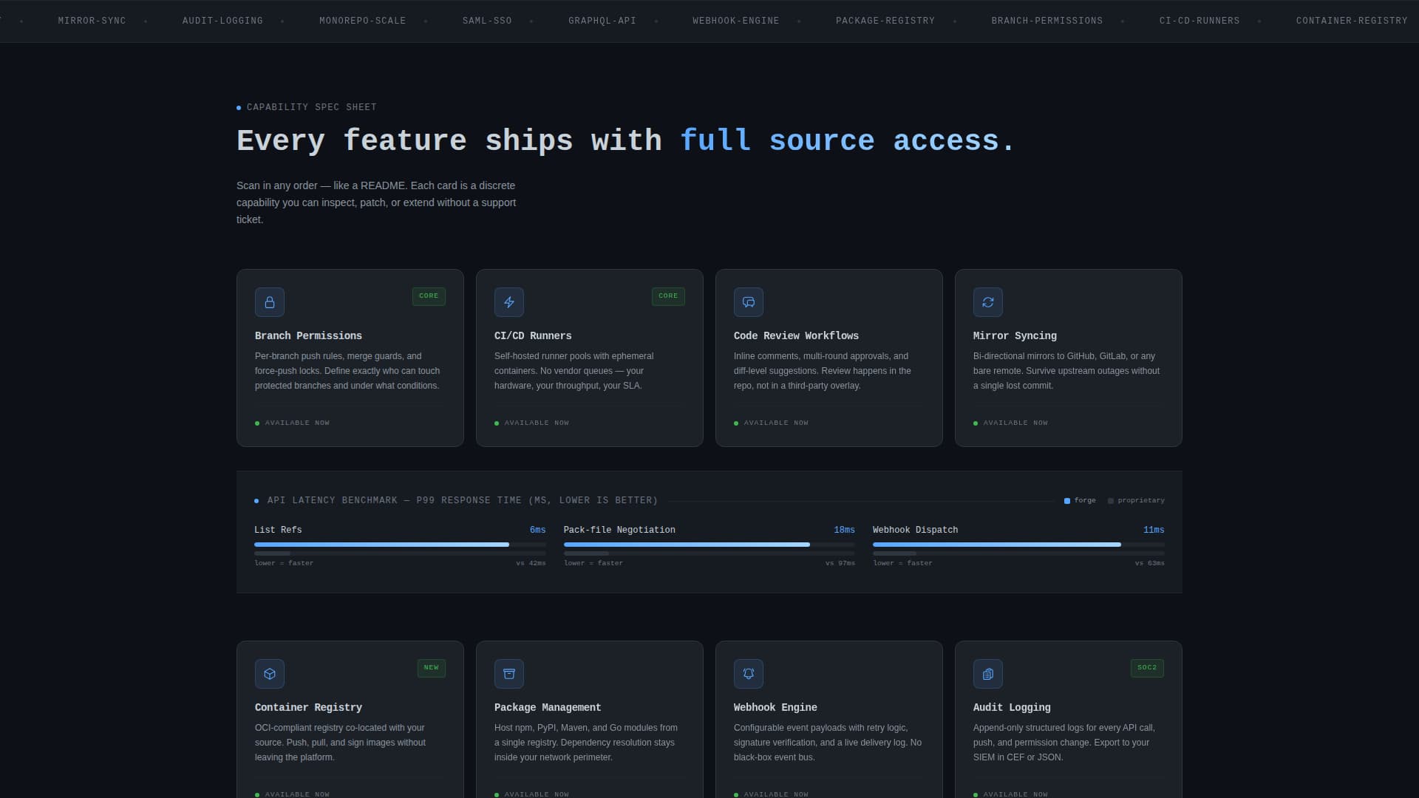Click the Code Review Workflows chat icon
Viewport: 1419px width, 798px height.
tap(749, 302)
